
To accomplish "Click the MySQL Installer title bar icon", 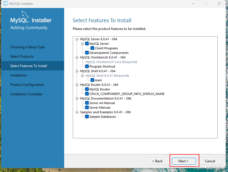I will tap(6, 3).
